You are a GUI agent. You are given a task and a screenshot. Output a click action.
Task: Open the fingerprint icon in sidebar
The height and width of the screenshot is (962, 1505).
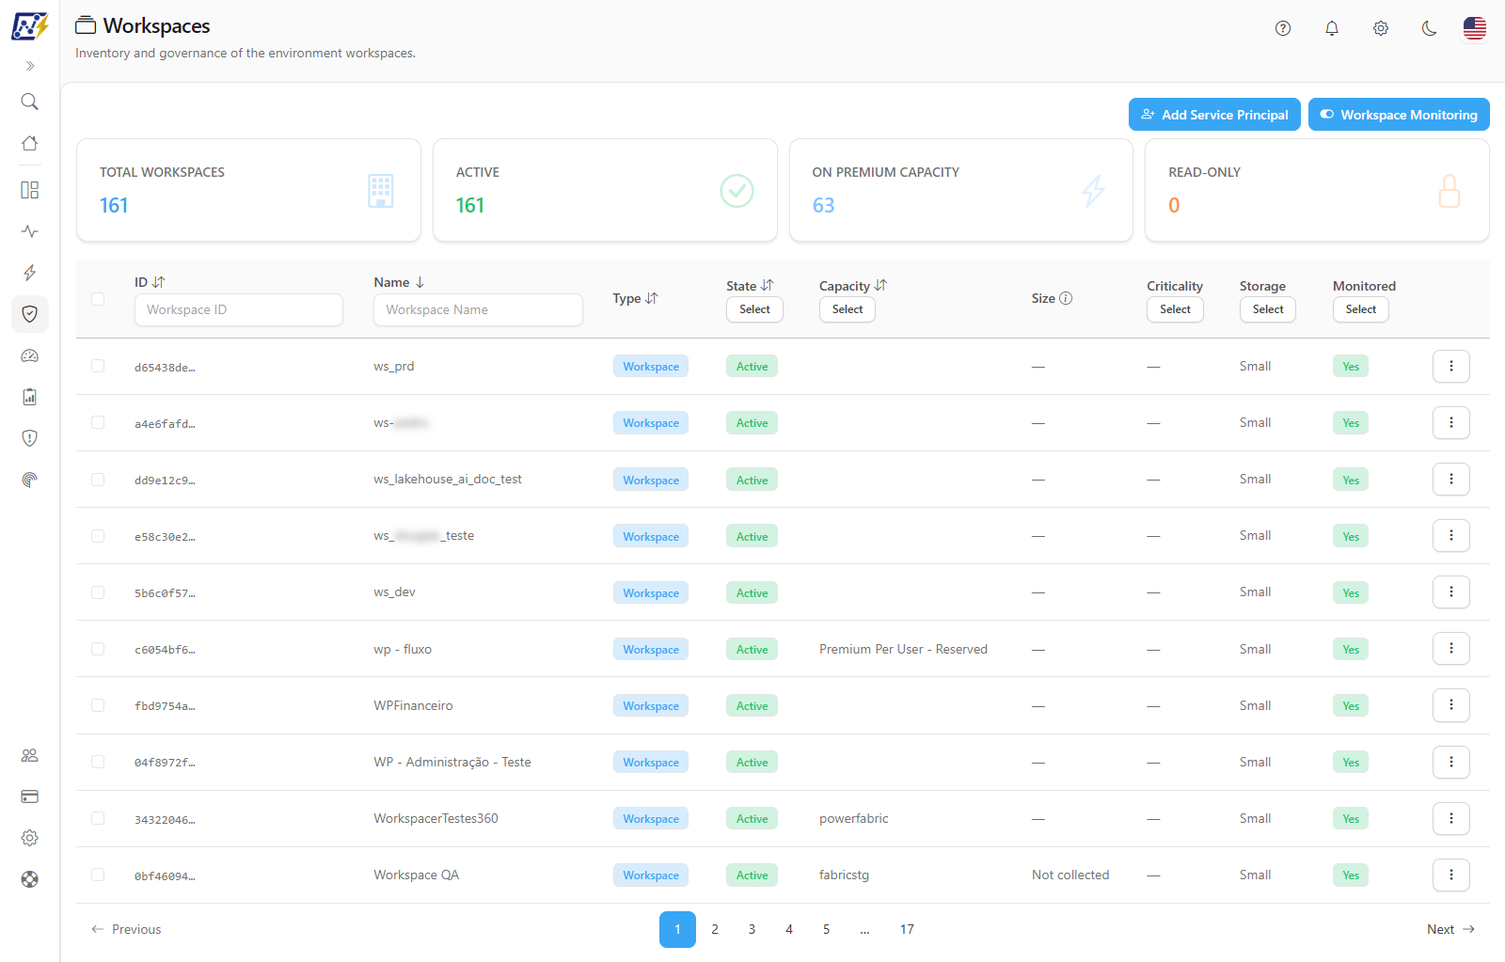tap(30, 480)
